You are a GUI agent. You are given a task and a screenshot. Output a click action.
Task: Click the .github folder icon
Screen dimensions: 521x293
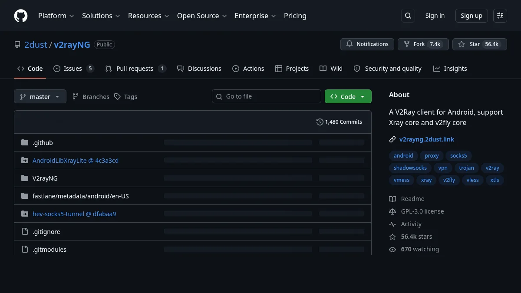pyautogui.click(x=25, y=142)
